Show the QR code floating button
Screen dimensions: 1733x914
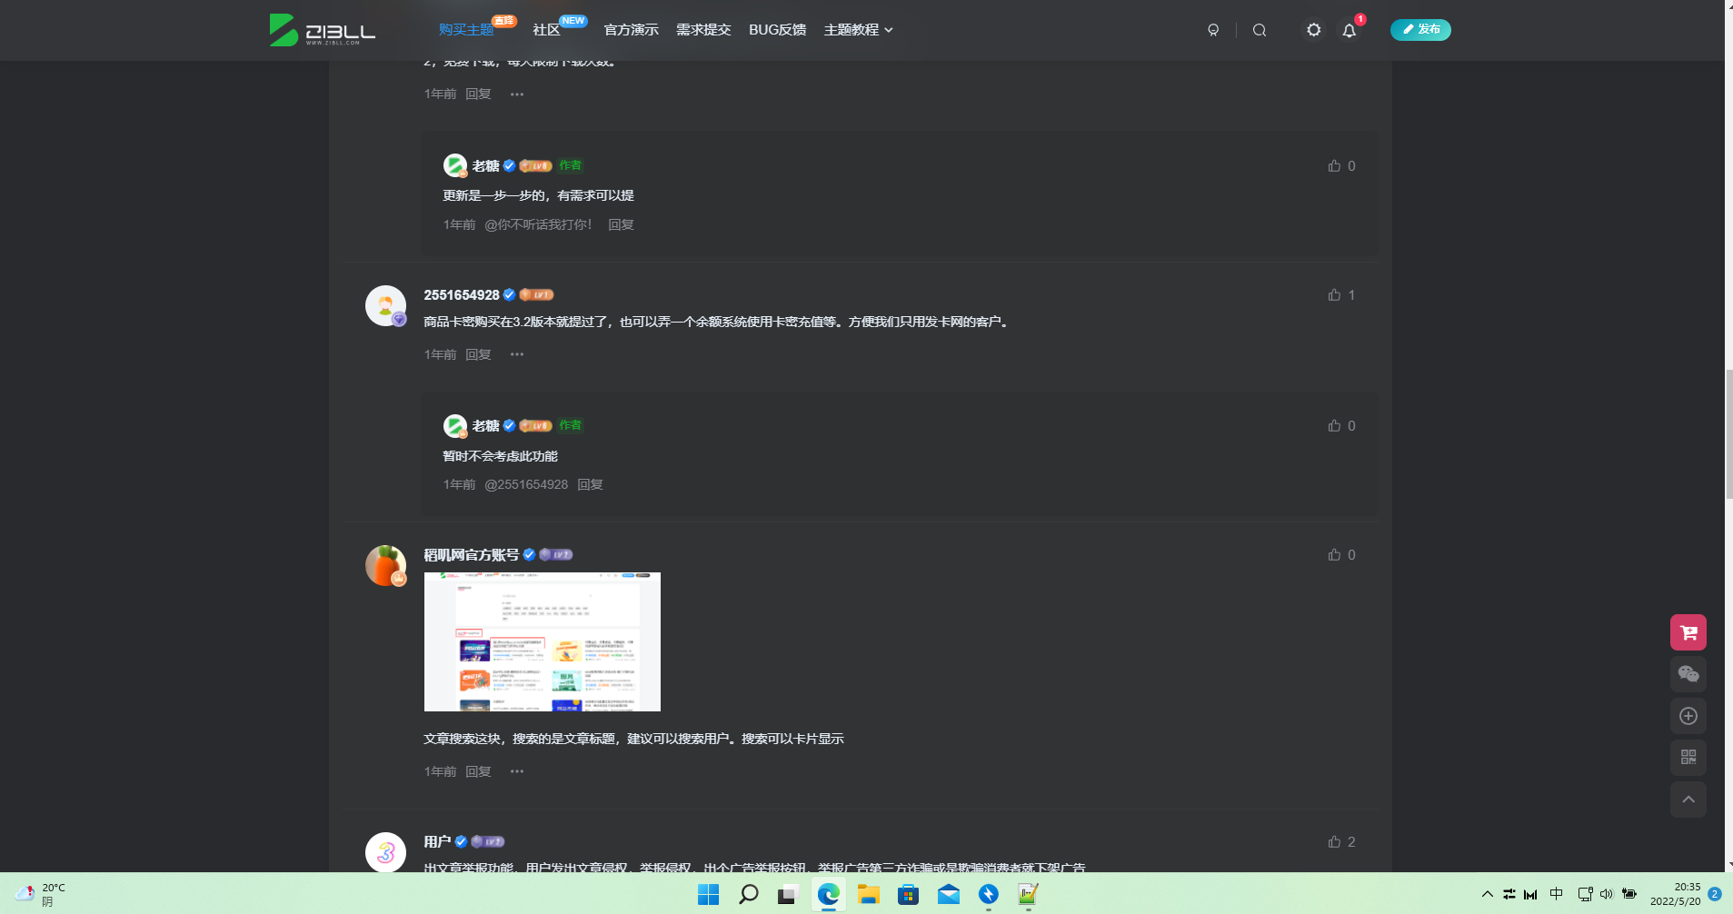[1688, 758]
